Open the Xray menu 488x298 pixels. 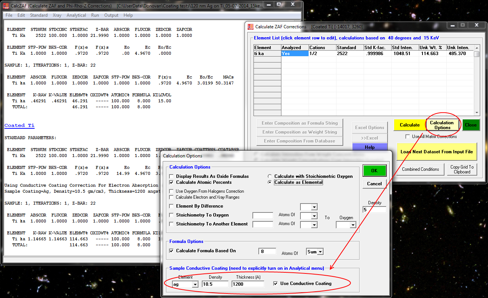click(57, 15)
